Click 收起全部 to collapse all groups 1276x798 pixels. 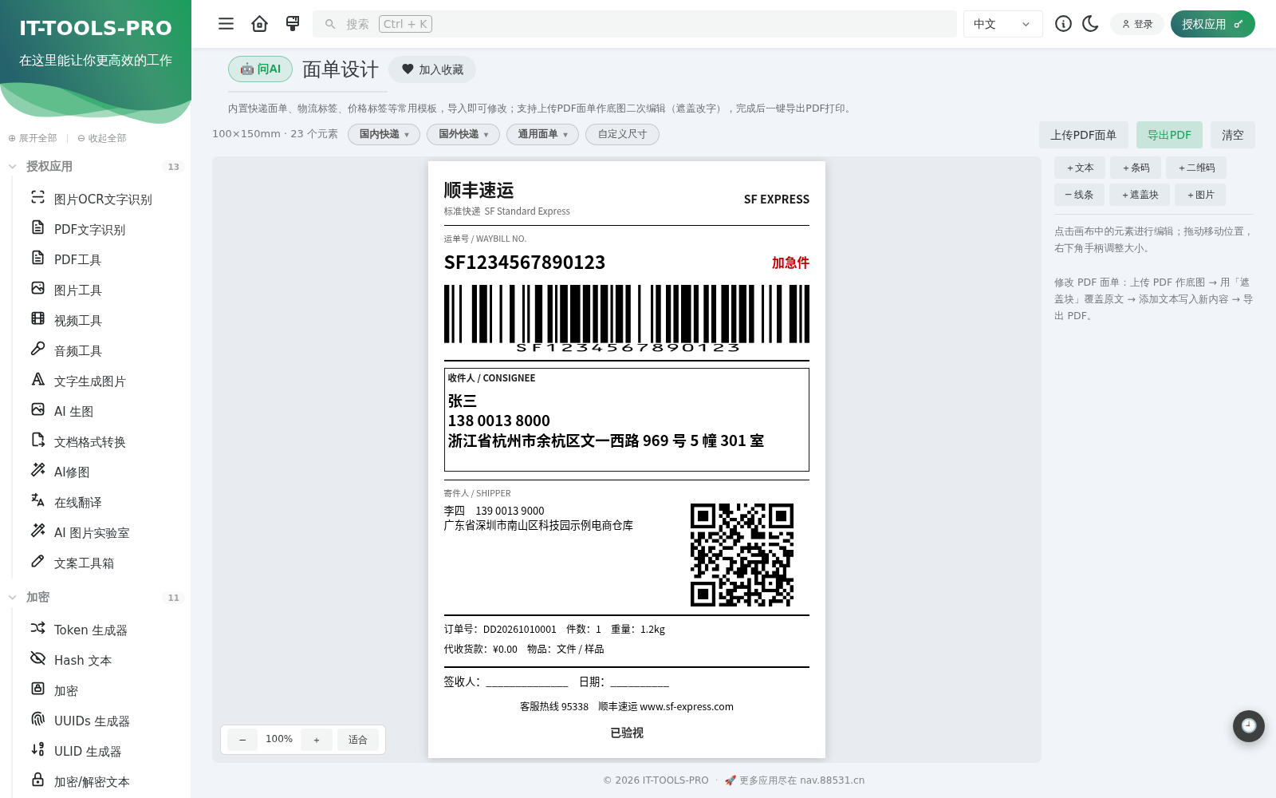coord(102,138)
